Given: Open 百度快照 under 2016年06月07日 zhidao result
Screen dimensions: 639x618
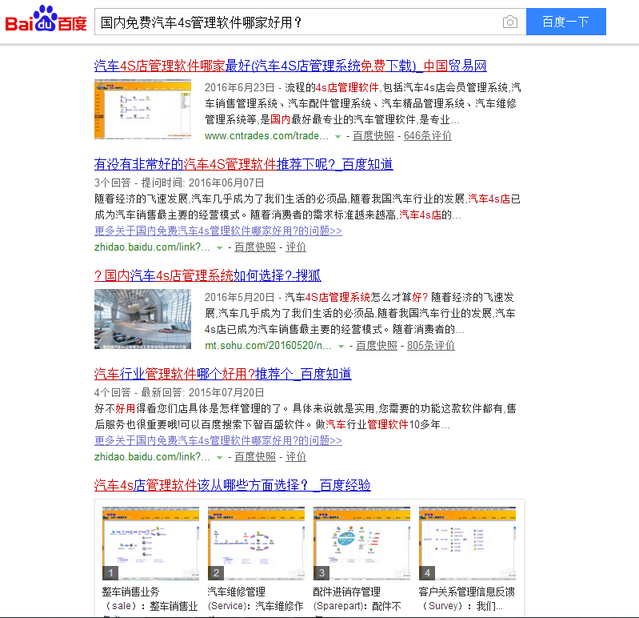Looking at the screenshot, I should tap(255, 247).
